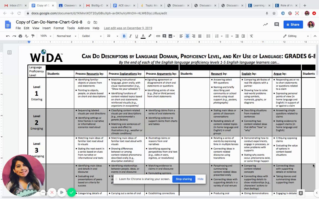
Task: Open the Calibri font dropdown
Action: point(92,36)
